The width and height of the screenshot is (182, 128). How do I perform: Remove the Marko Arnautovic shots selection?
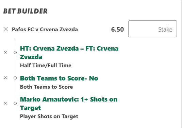5,103
